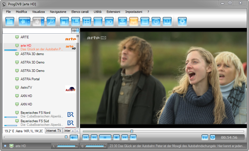Click the AstroTV logo thumbnail
This screenshot has width=249, height=151.
[71, 89]
